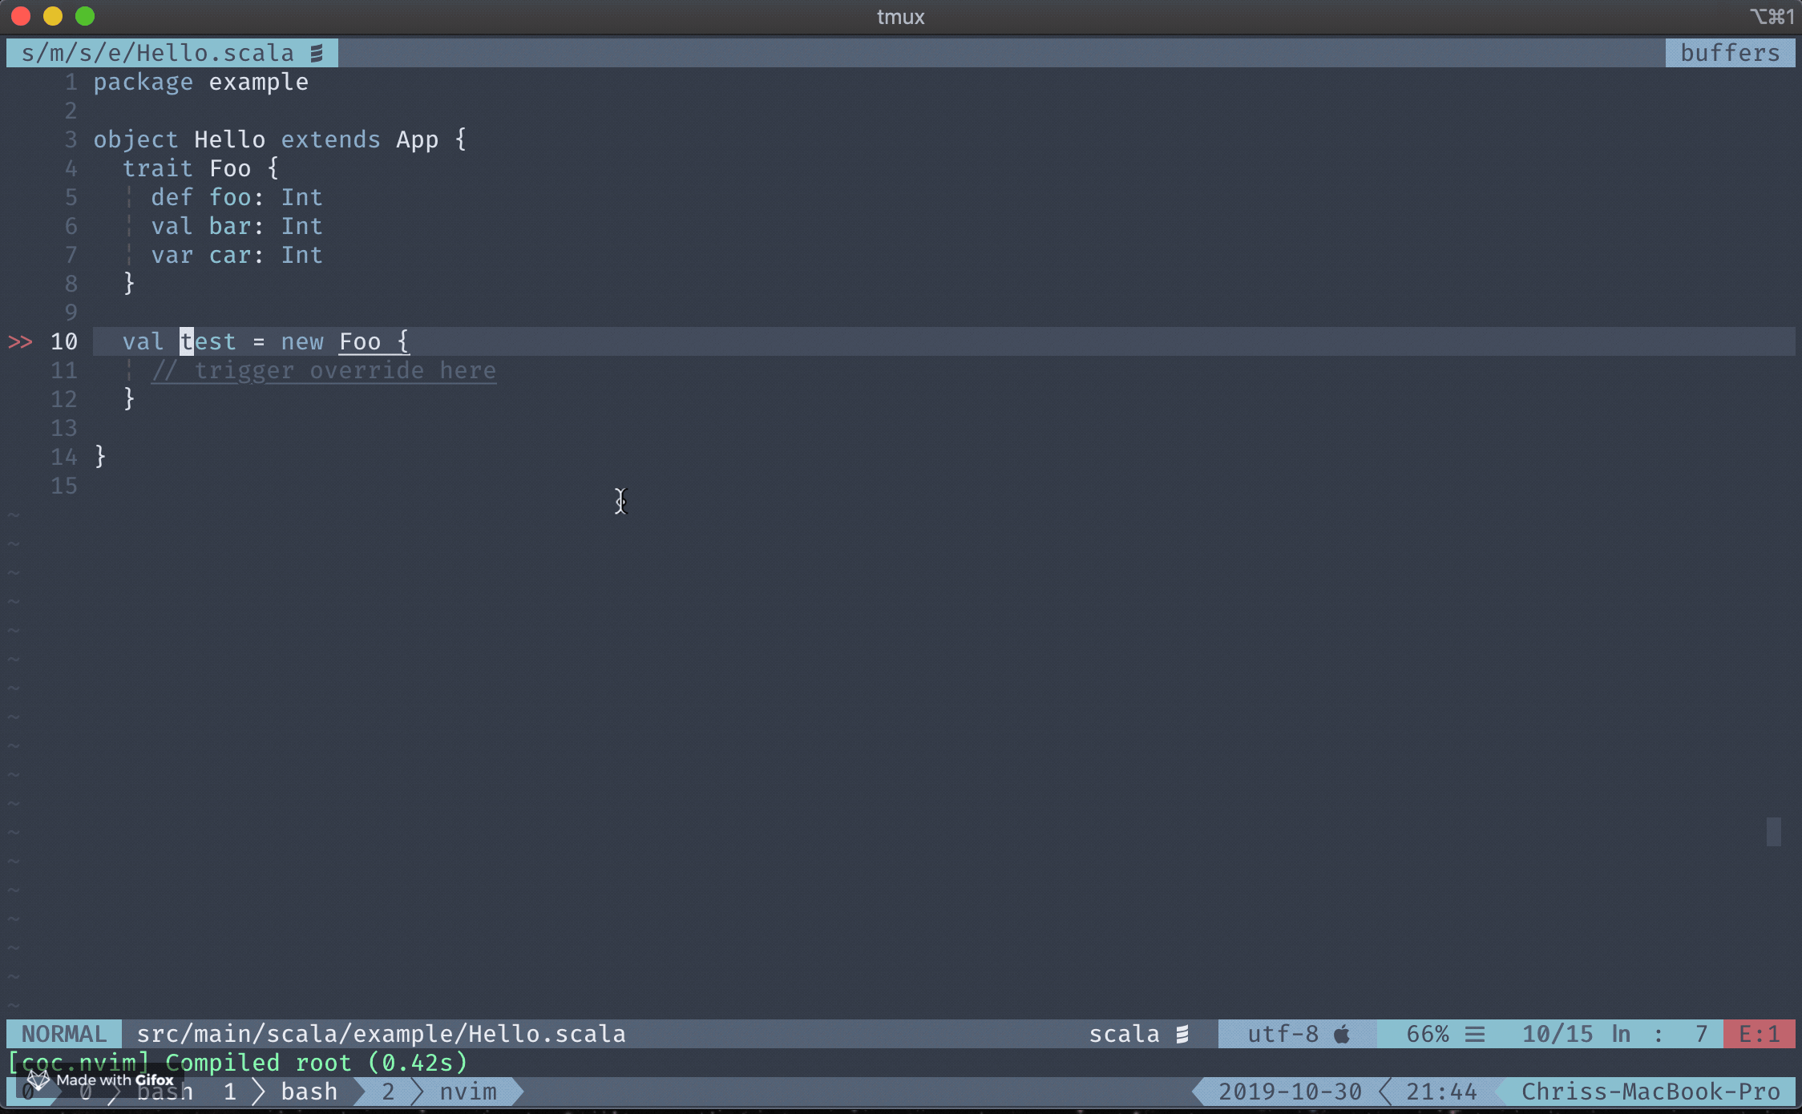Click the Int type on the def foo line

[302, 197]
